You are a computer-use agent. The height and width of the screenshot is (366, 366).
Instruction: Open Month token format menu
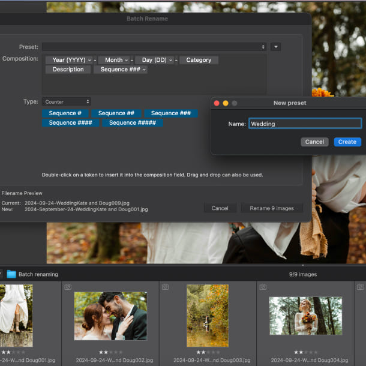coord(126,60)
